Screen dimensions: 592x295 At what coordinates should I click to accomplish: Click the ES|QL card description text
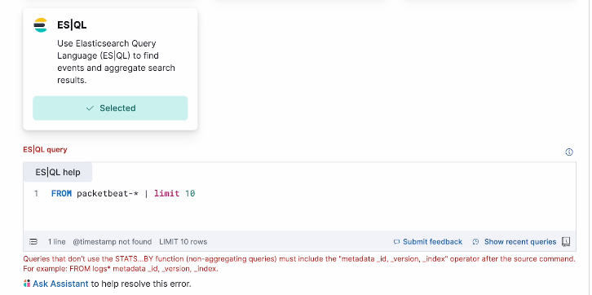(117, 62)
